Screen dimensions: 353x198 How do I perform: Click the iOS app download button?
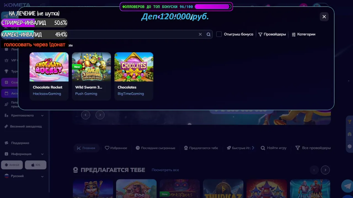tap(36, 165)
